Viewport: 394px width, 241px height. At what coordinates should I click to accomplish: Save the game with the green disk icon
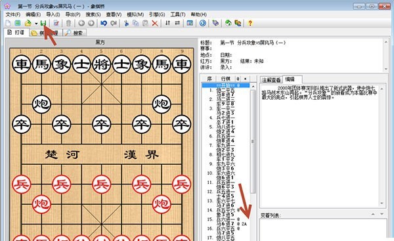43,24
